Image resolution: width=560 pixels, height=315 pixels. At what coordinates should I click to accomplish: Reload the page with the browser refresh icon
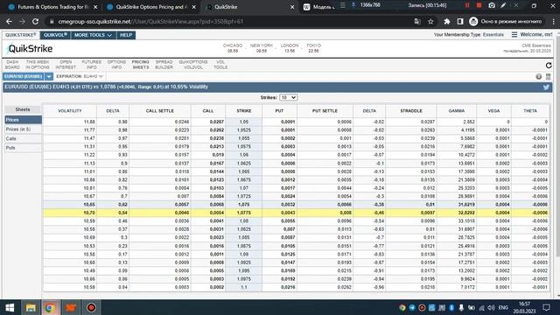35,21
